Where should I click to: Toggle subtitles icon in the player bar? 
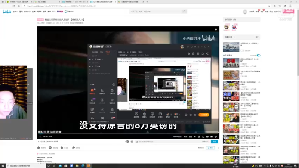(x=190, y=137)
